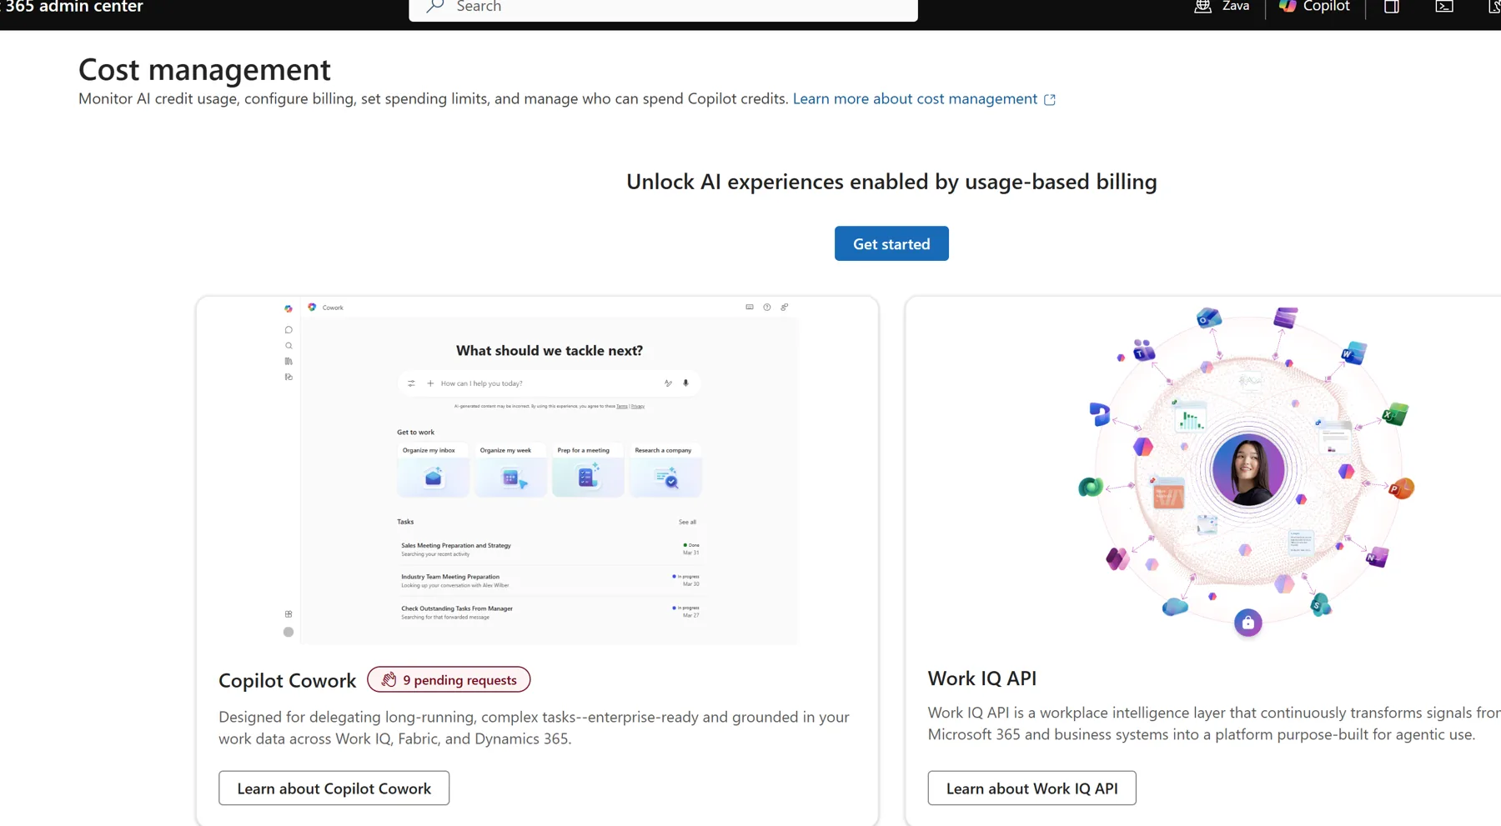Open Learn more about cost management link
Screen dimensions: 1501x826
pos(924,98)
